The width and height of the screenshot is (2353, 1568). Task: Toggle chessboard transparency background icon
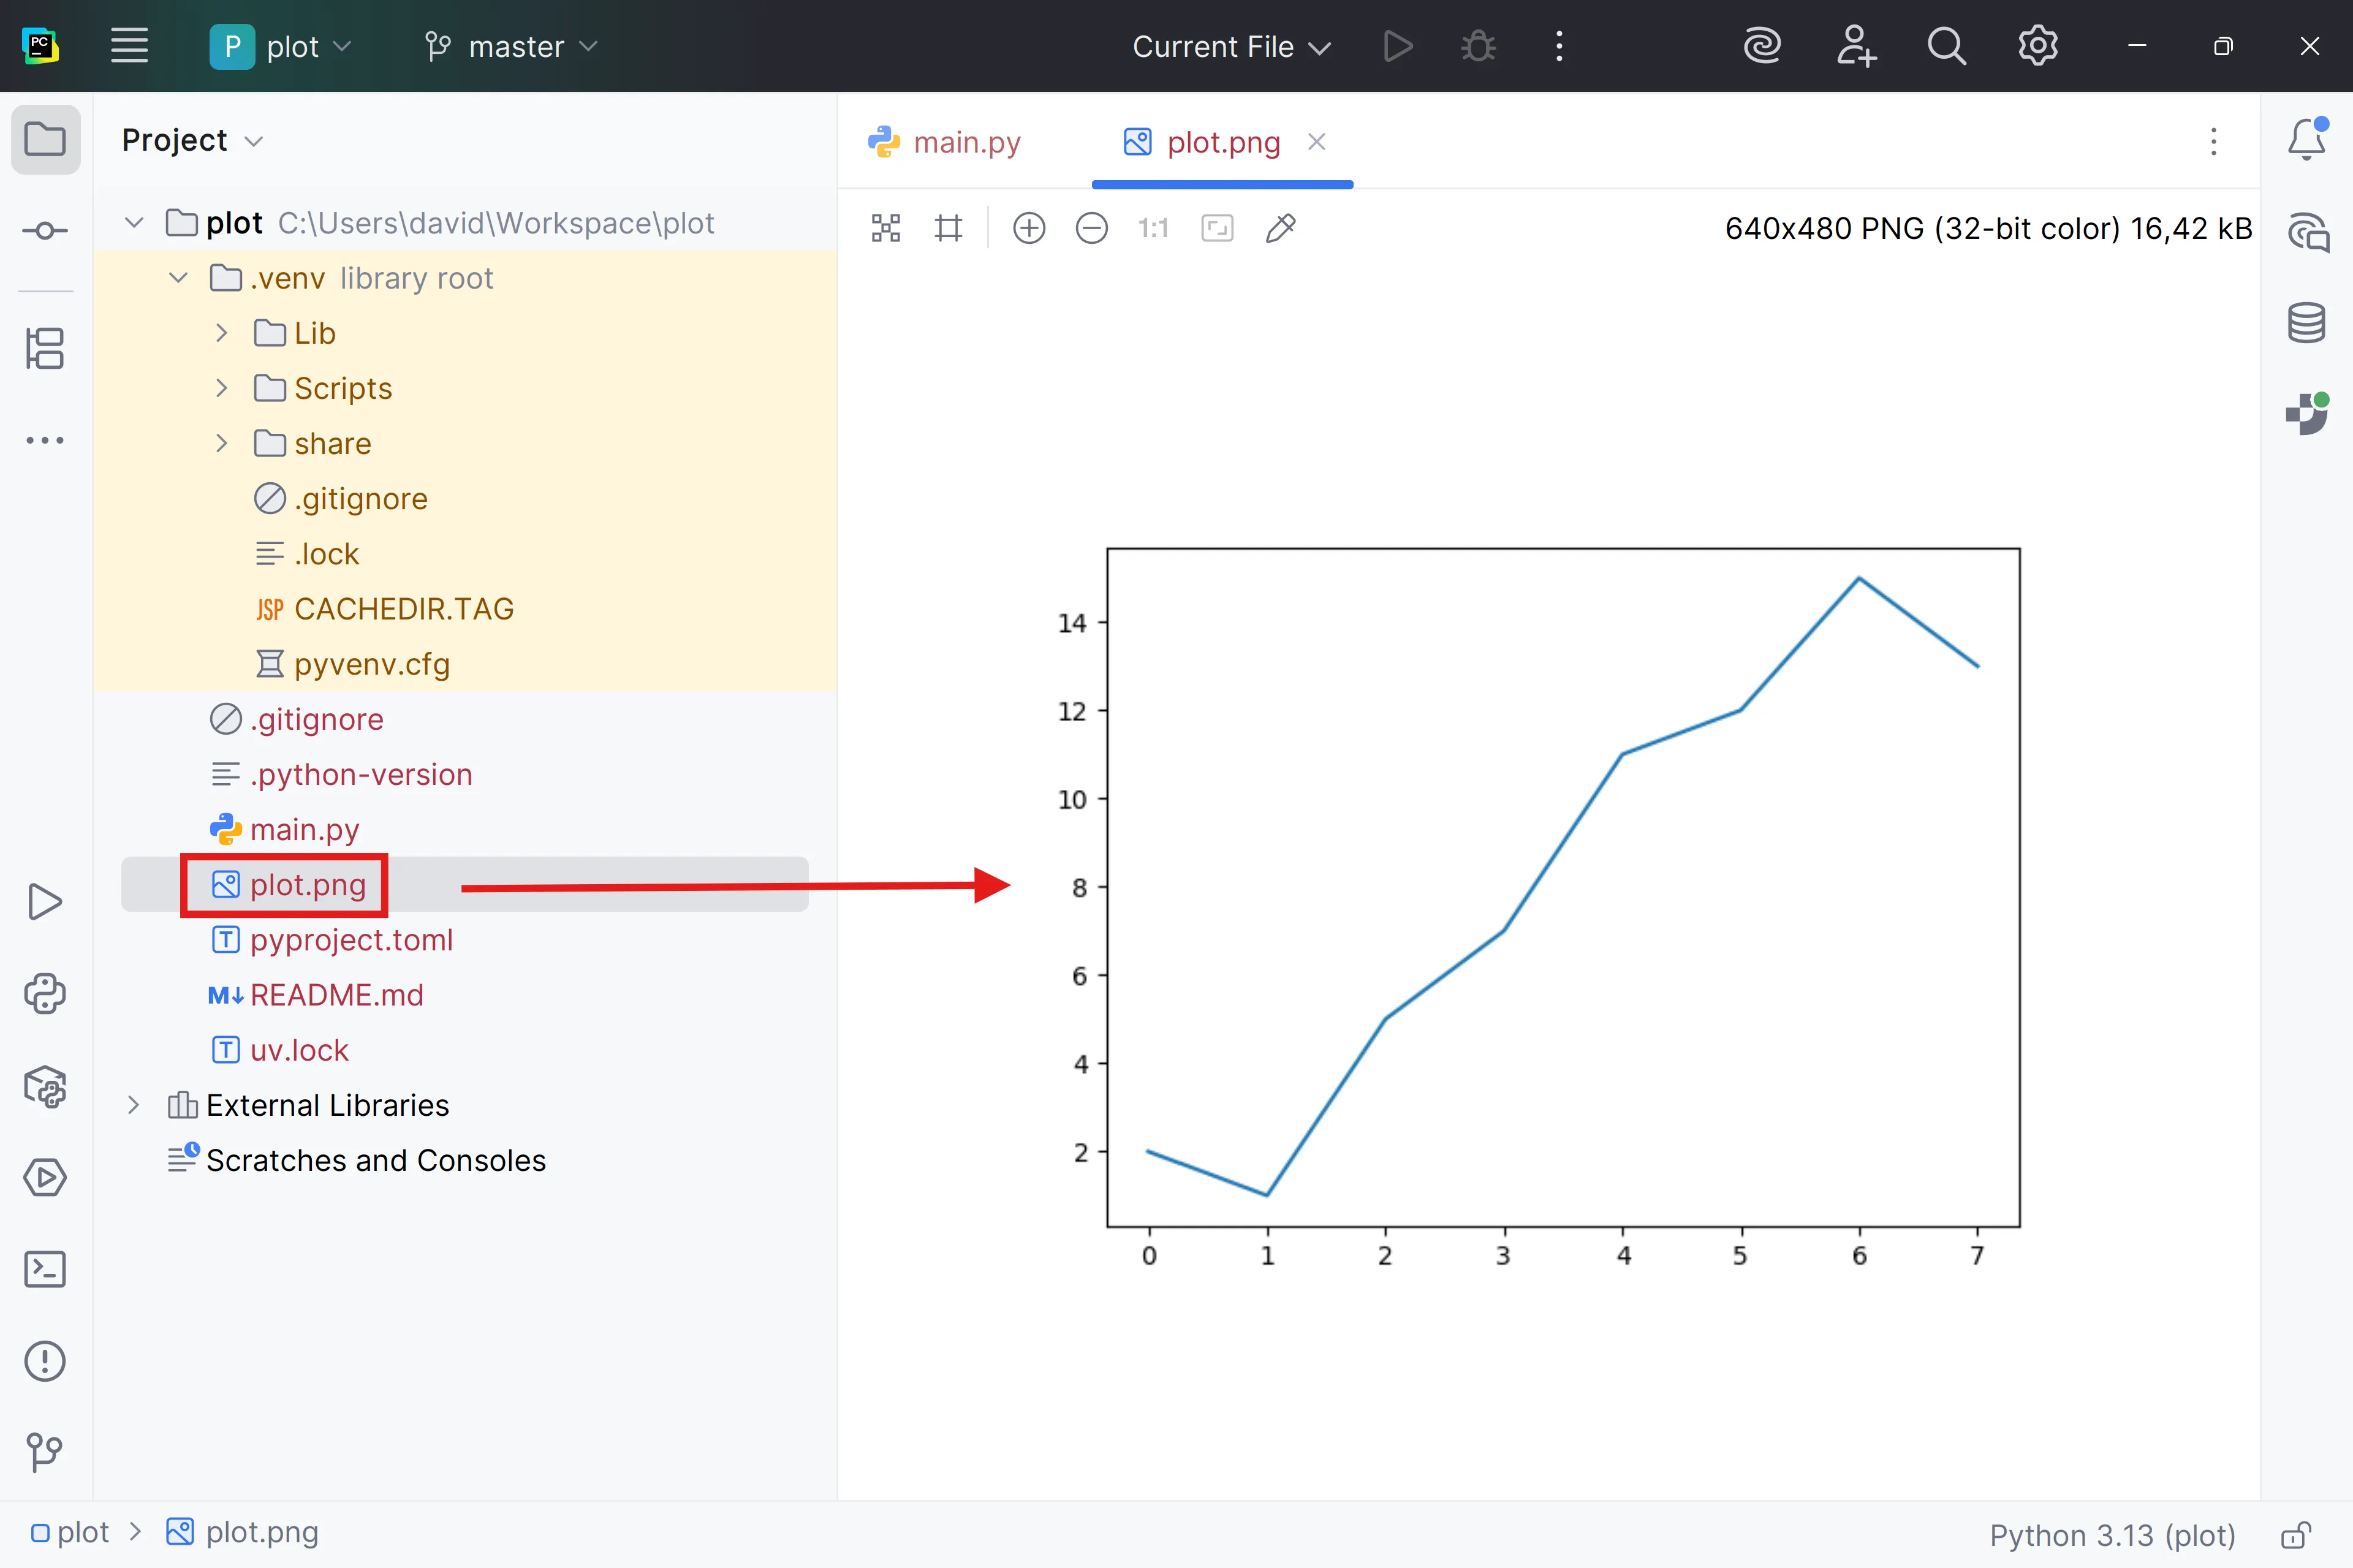click(x=885, y=228)
